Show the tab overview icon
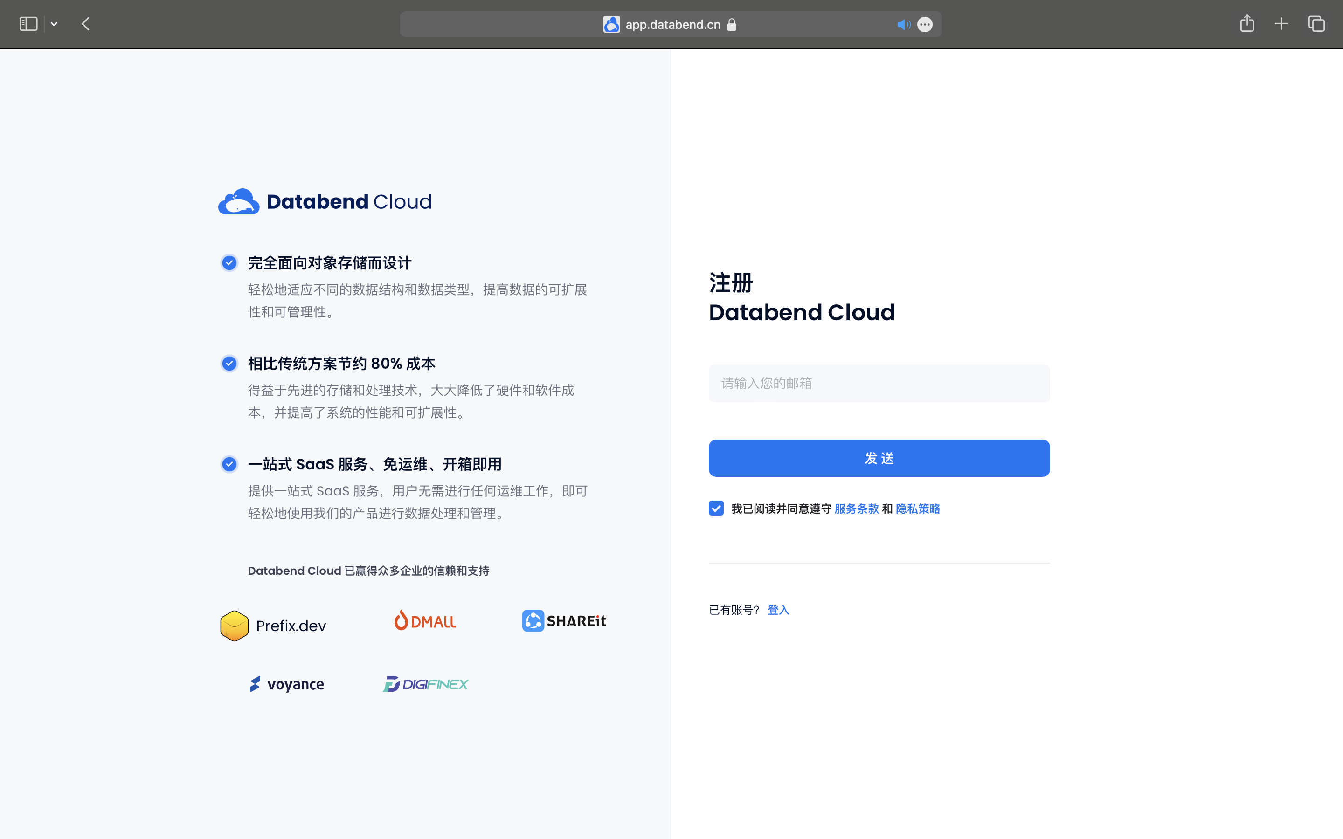Viewport: 1343px width, 839px height. point(1316,24)
